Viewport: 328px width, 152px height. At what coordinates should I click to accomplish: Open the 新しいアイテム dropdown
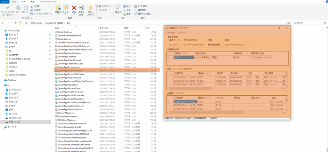[x=104, y=6]
